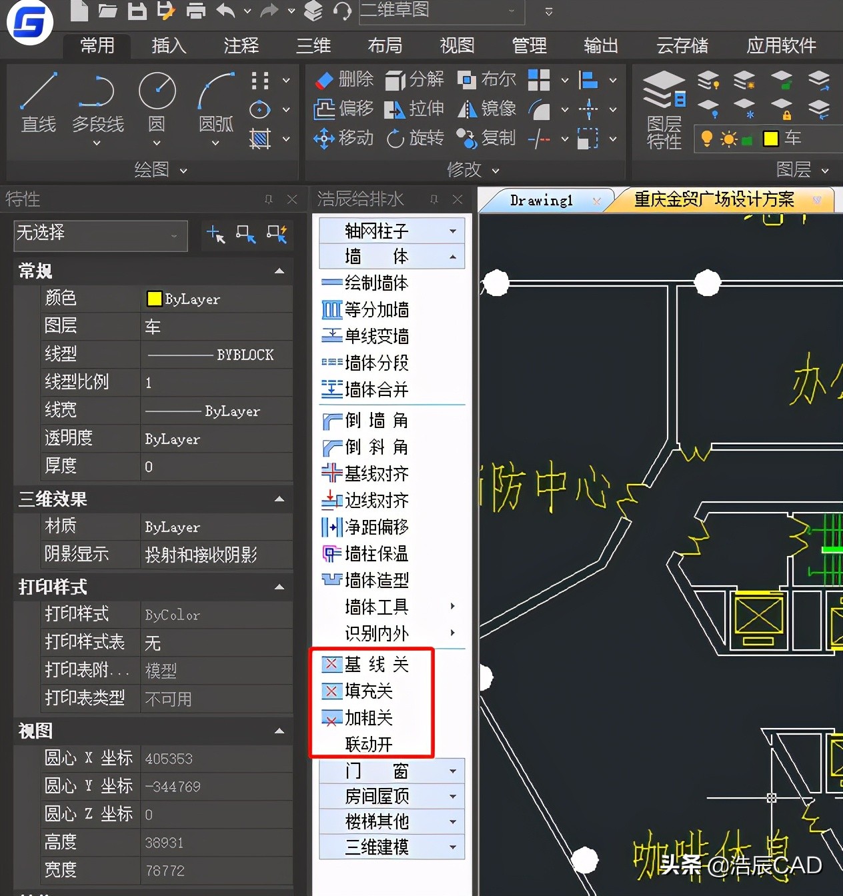This screenshot has height=896, width=843.
Task: Click the 偏移 offset tool
Action: tap(344, 109)
